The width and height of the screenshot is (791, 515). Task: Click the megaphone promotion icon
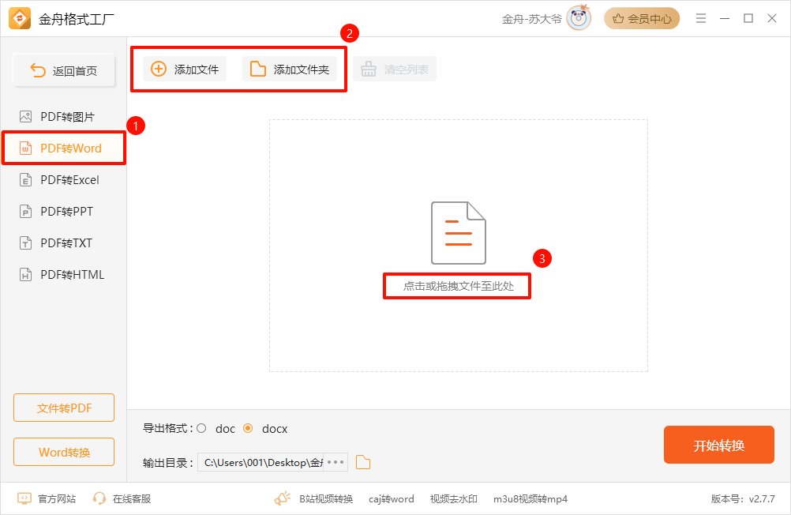tap(283, 498)
